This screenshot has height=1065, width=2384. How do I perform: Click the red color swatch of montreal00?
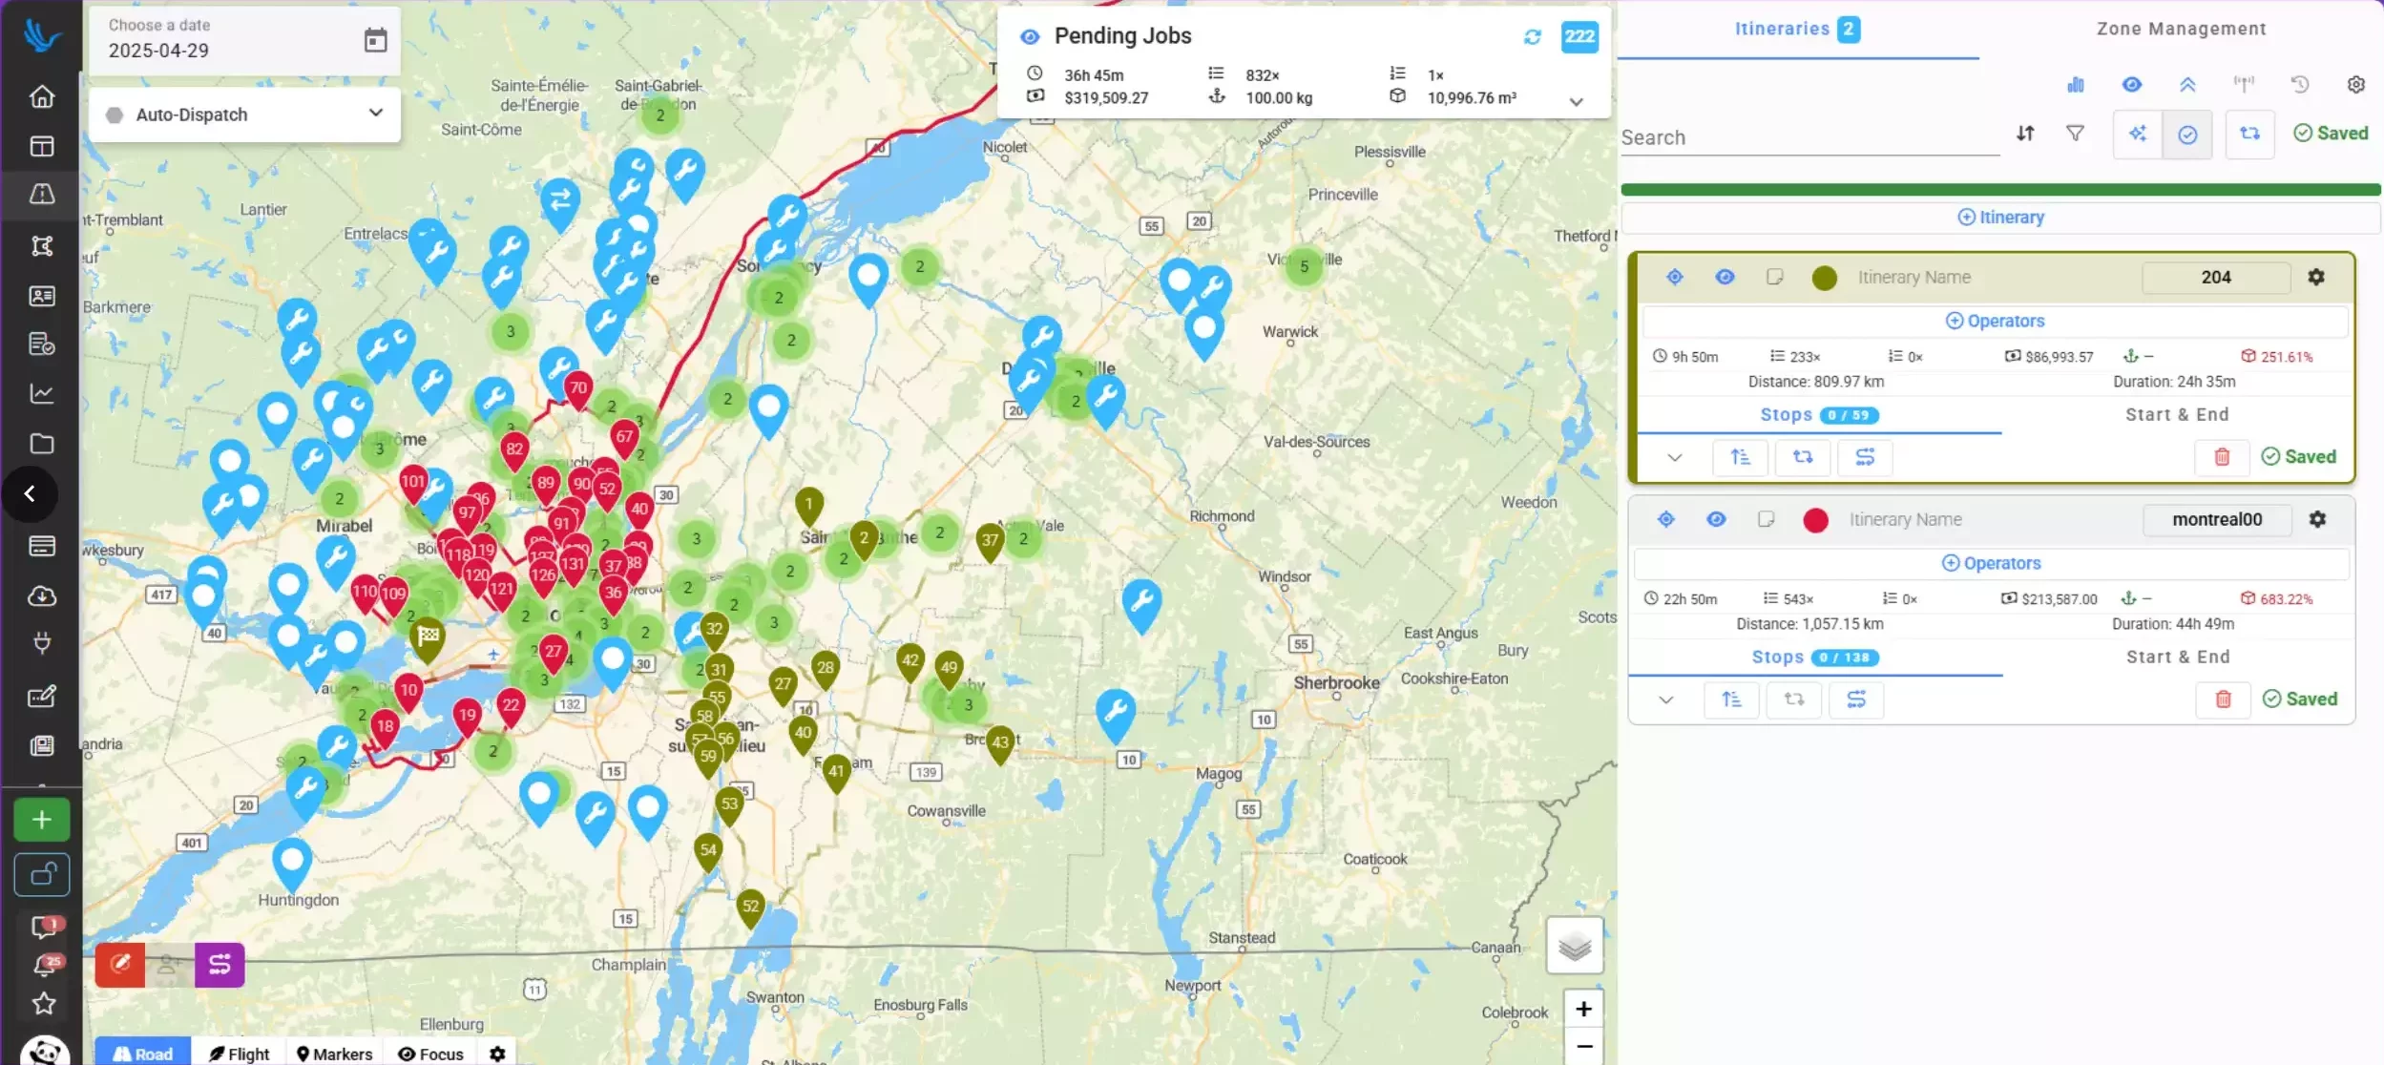point(1815,520)
